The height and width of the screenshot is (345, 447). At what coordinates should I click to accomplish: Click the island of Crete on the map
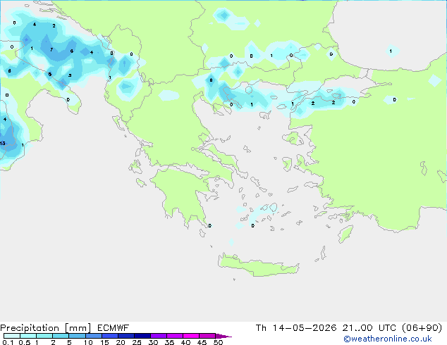click(x=258, y=265)
